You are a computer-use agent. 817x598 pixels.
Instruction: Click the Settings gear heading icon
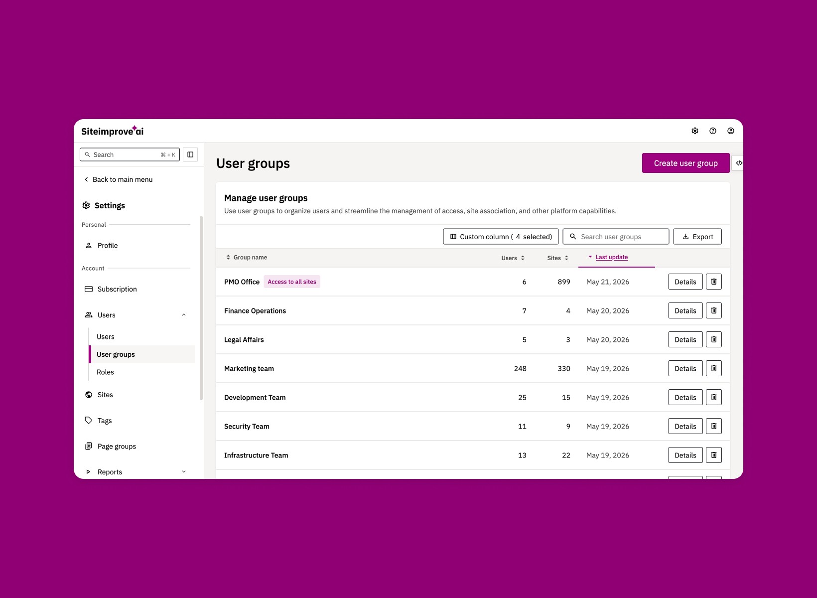pyautogui.click(x=86, y=205)
